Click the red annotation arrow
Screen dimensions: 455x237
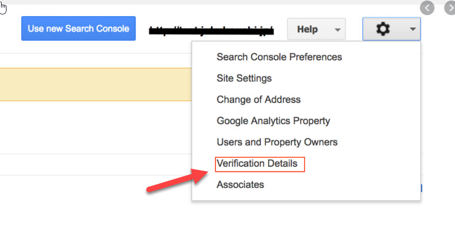174,181
